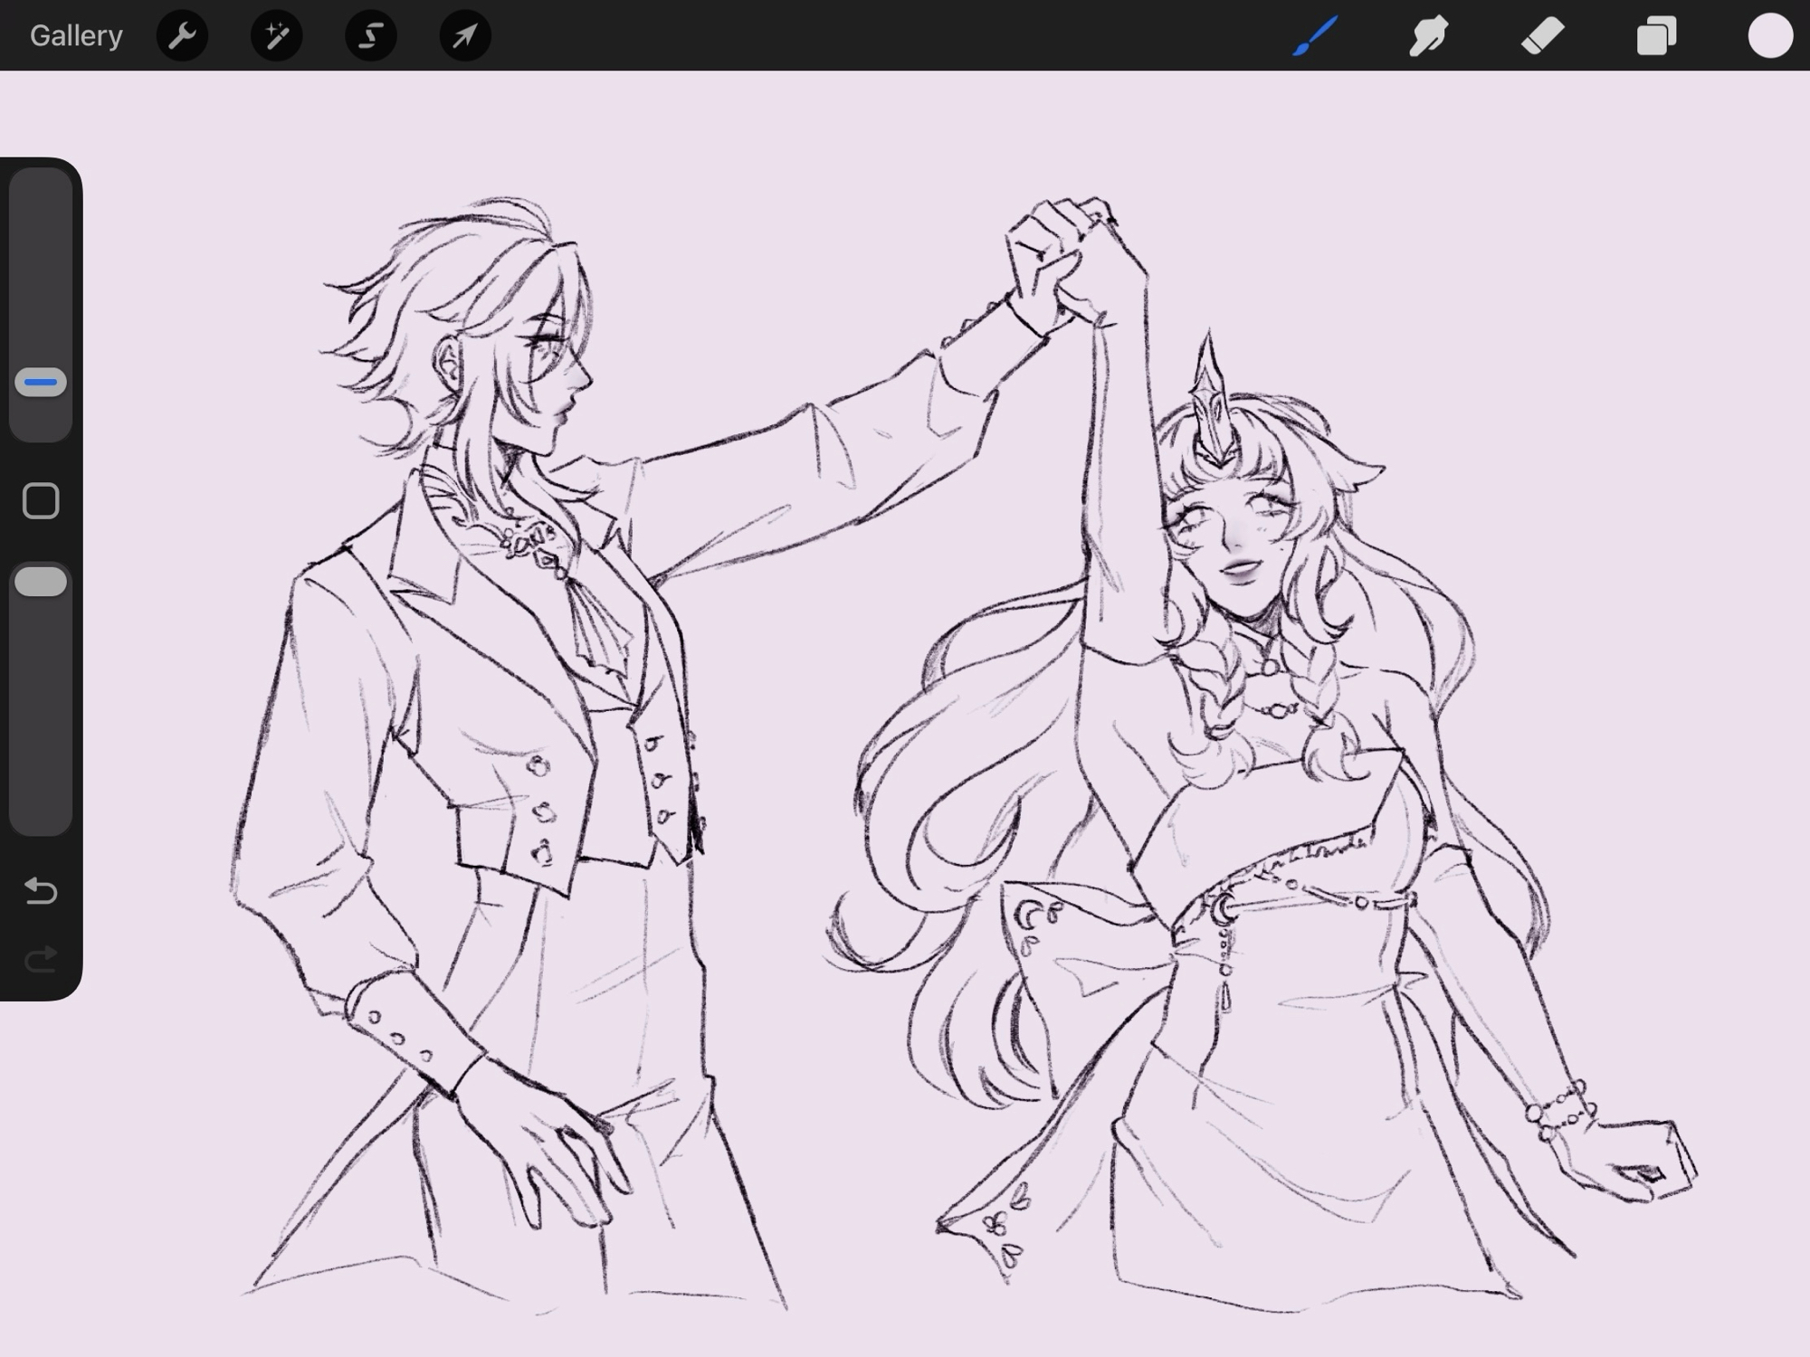Activate the Selection S tool
1810x1357 pixels.
(x=370, y=36)
